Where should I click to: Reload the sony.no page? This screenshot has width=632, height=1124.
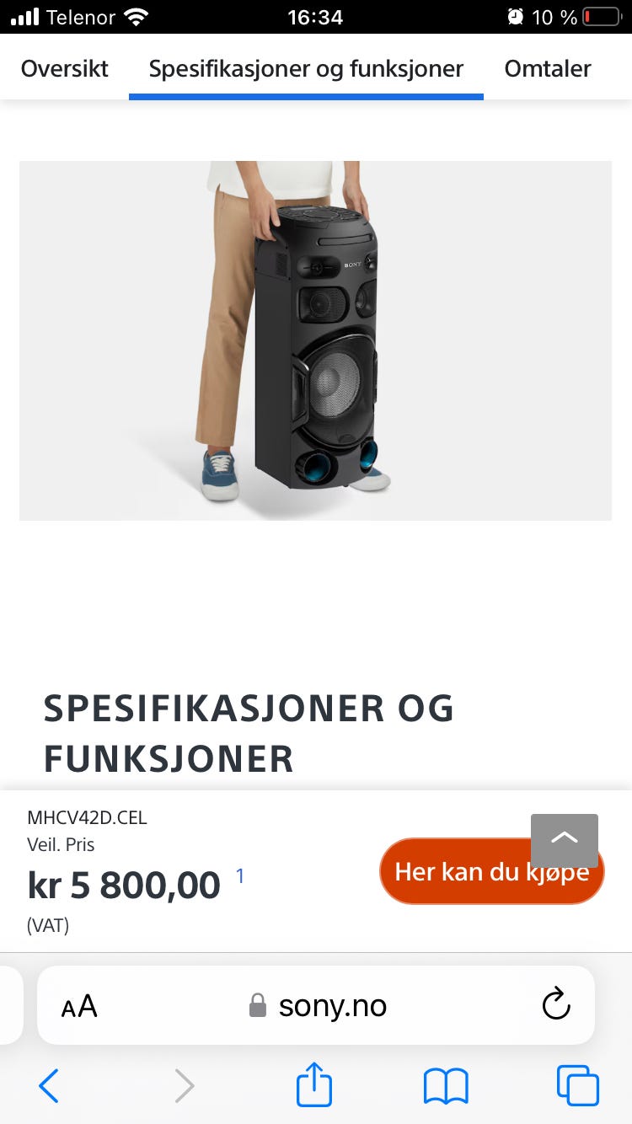coord(556,1004)
